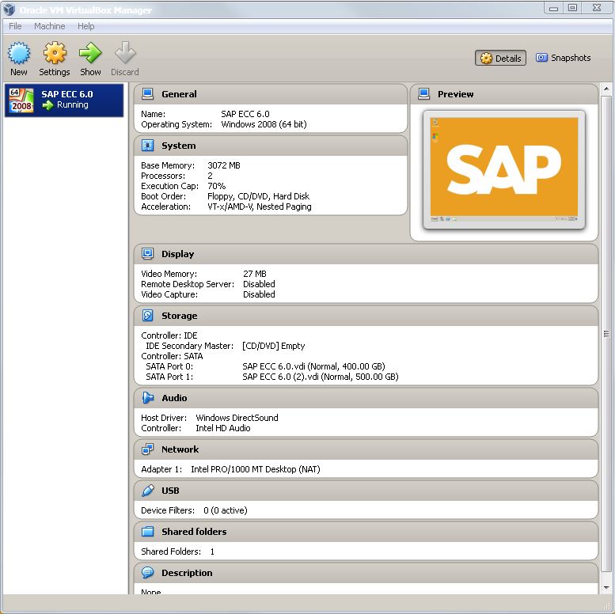Viewport: 615px width, 614px height.
Task: Switch to the Snapshots view
Action: (x=564, y=58)
